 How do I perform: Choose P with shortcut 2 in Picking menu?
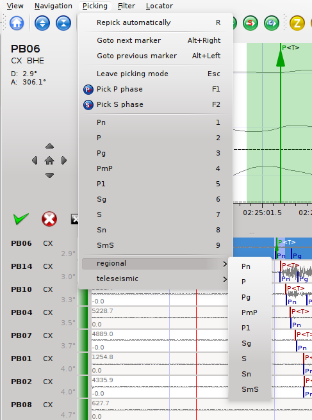coord(156,138)
